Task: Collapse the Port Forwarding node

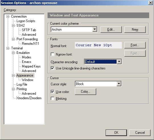Action: click(x=13, y=39)
